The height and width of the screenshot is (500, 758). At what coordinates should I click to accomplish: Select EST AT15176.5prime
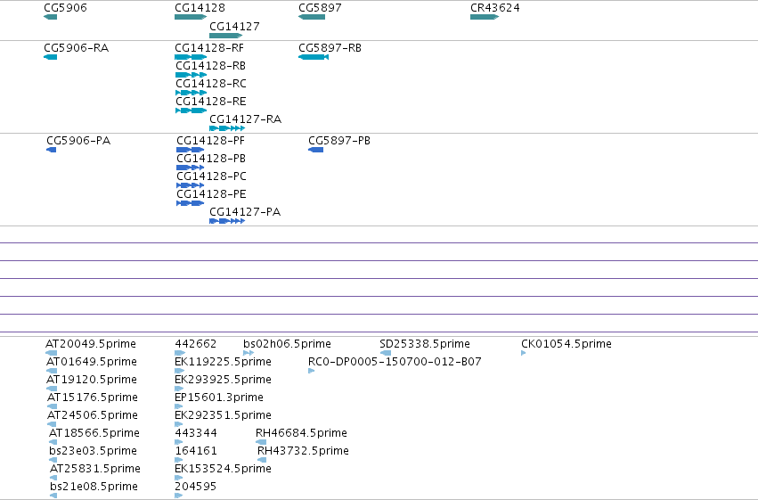pyautogui.click(x=53, y=406)
